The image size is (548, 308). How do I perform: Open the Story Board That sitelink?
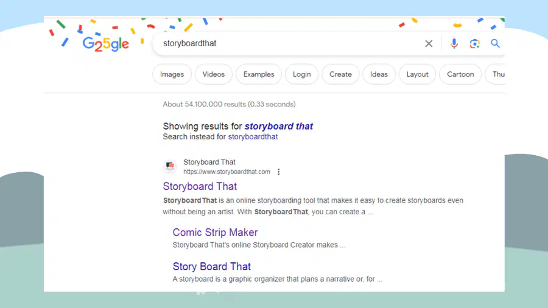[212, 267]
